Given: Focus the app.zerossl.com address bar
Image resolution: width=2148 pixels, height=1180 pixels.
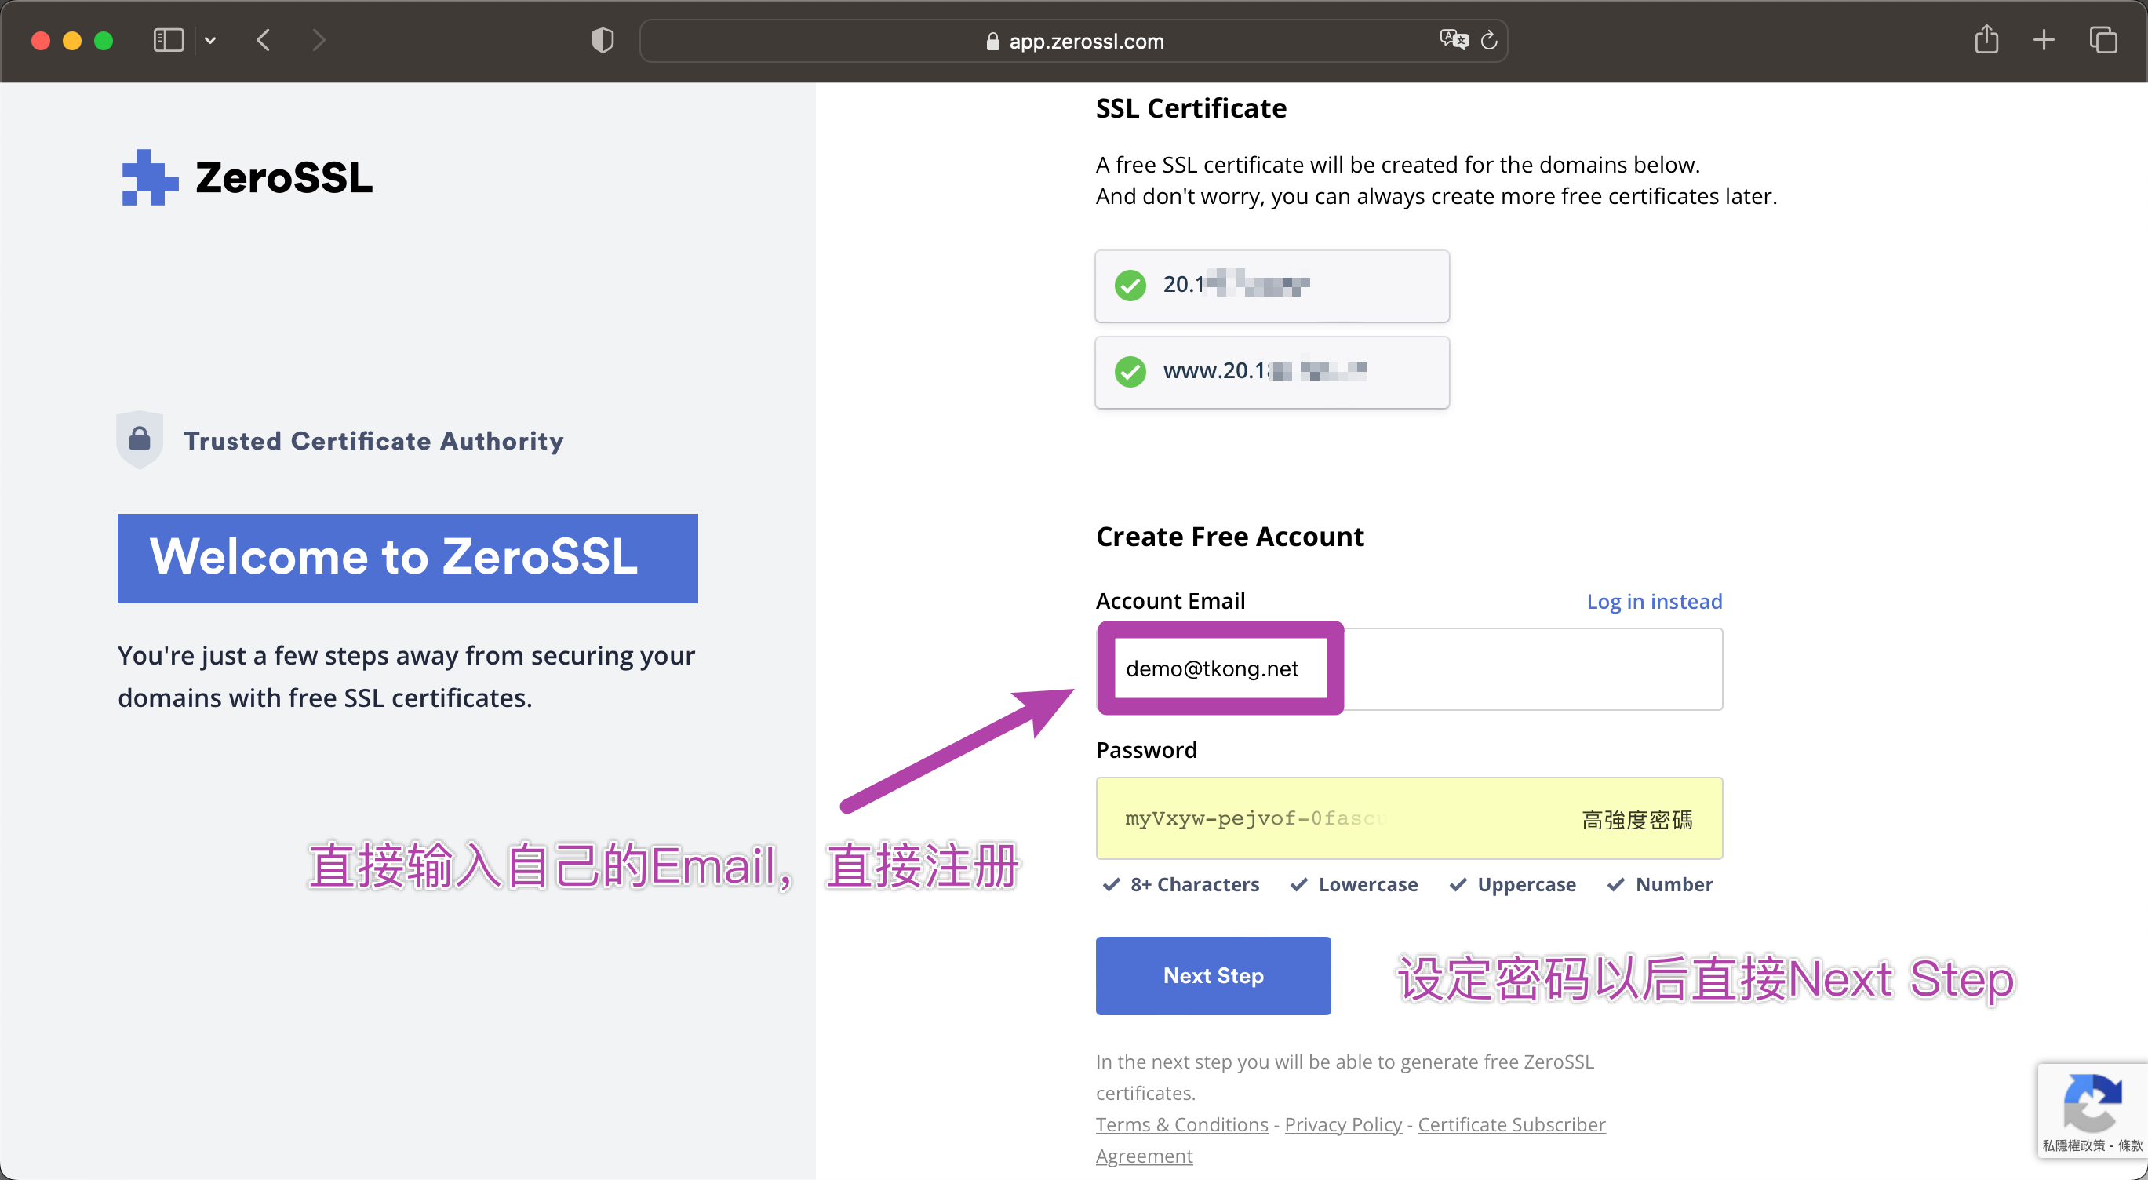Looking at the screenshot, I should coord(1074,41).
